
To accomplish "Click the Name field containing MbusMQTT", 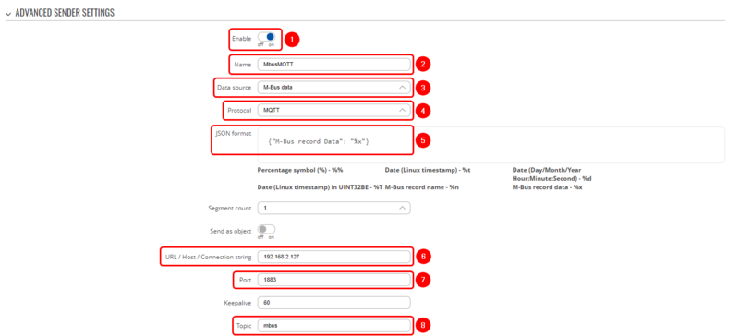I will pos(333,64).
